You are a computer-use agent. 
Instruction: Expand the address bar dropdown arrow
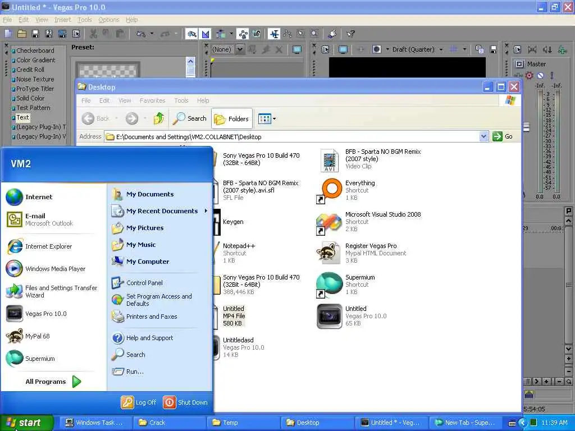[x=483, y=137]
